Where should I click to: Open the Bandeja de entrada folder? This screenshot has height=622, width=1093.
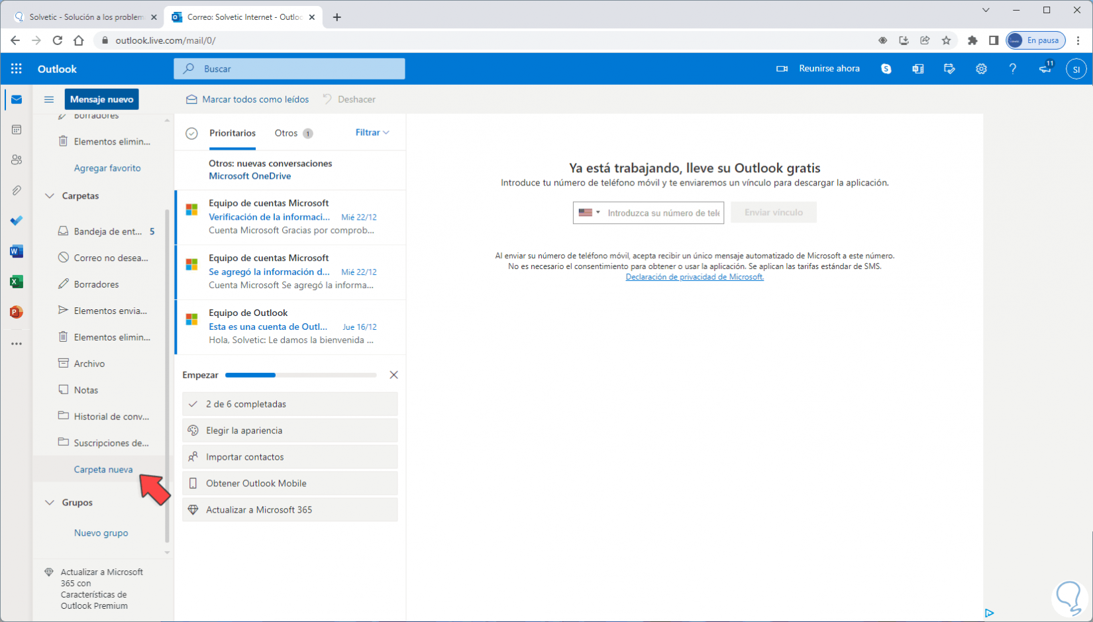point(103,231)
